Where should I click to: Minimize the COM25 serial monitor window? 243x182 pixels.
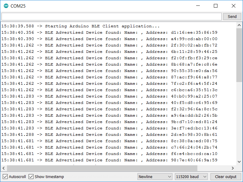click(x=198, y=6)
